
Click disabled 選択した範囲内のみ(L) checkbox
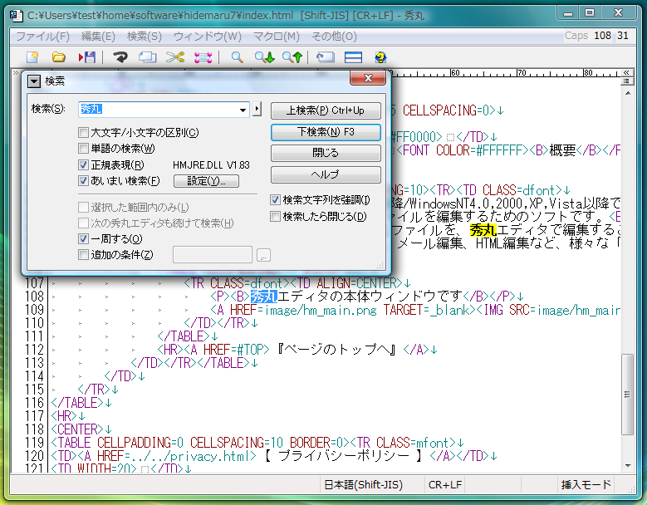[83, 207]
